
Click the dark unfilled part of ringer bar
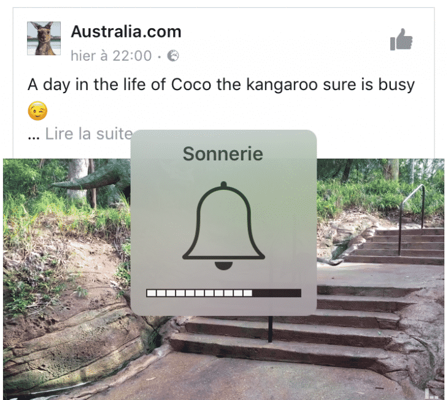277,293
